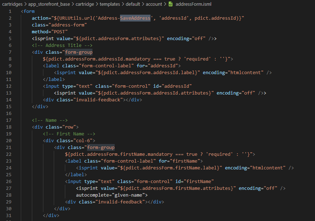The width and height of the screenshot is (315, 221).
Task: Place cursor in the '<form' opening tag
Action: 28,11
